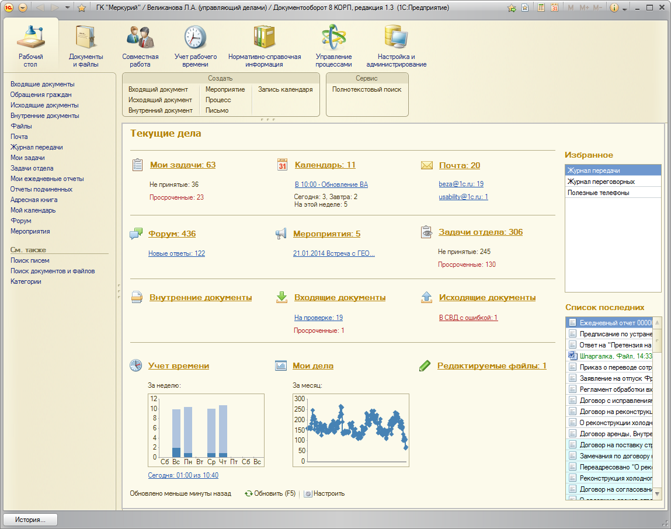This screenshot has height=529, width=671.
Task: Expand navigation history dropdown arrow
Action: [68, 8]
